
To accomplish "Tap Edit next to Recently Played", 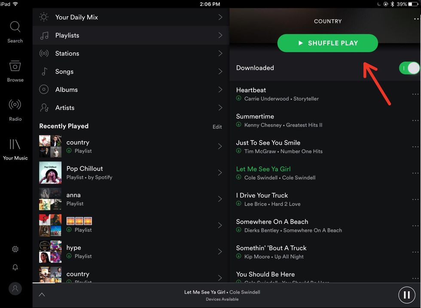I will pyautogui.click(x=217, y=127).
